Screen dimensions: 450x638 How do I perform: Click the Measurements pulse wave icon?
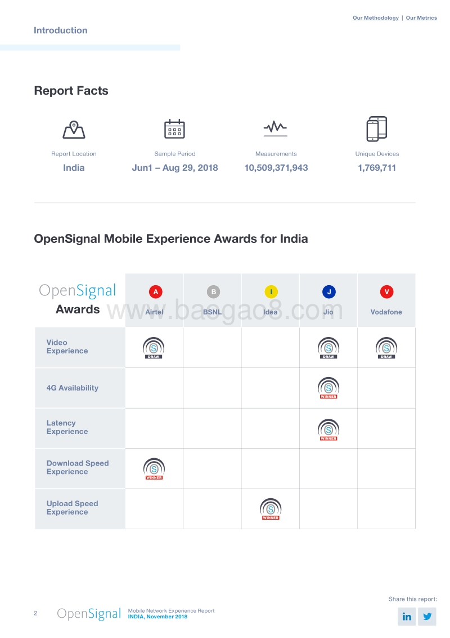(276, 128)
